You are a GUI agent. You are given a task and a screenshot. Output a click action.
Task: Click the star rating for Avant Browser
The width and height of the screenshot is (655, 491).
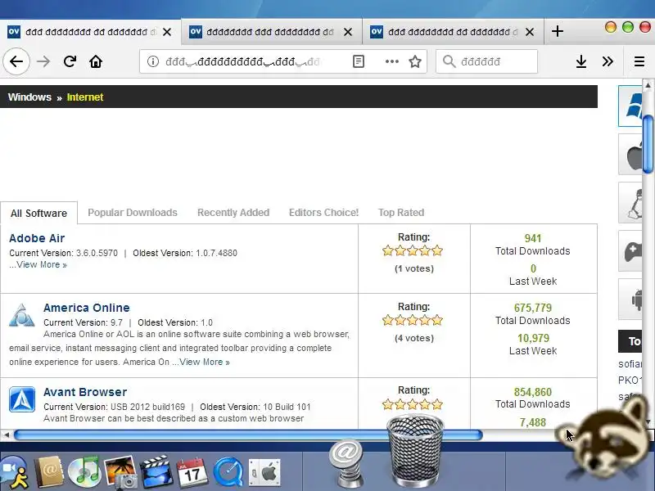(x=413, y=404)
